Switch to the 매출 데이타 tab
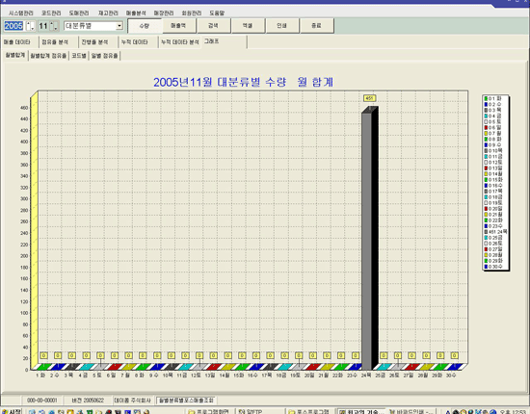530x414 pixels. pos(17,42)
